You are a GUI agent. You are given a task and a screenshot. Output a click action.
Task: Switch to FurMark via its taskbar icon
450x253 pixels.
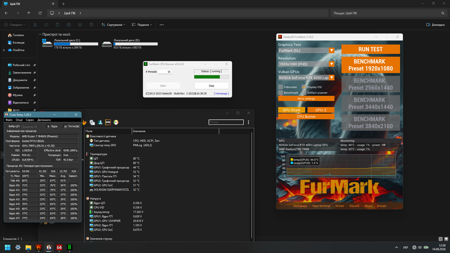(39, 247)
